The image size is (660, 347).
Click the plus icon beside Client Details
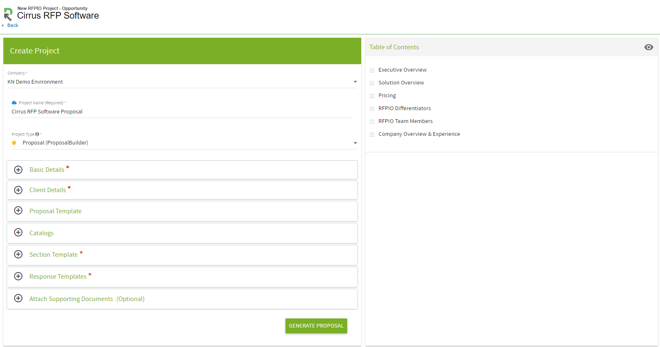18,190
